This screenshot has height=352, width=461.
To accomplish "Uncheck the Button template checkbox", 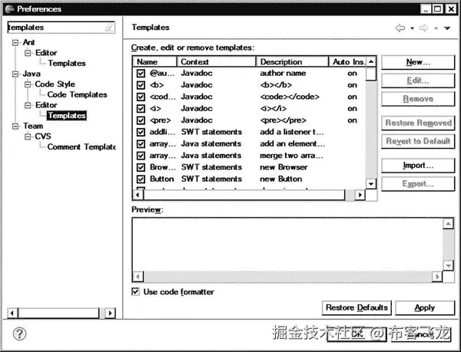I will (141, 179).
